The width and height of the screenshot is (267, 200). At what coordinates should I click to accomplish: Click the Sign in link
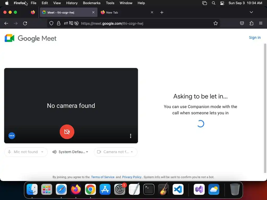(x=255, y=37)
